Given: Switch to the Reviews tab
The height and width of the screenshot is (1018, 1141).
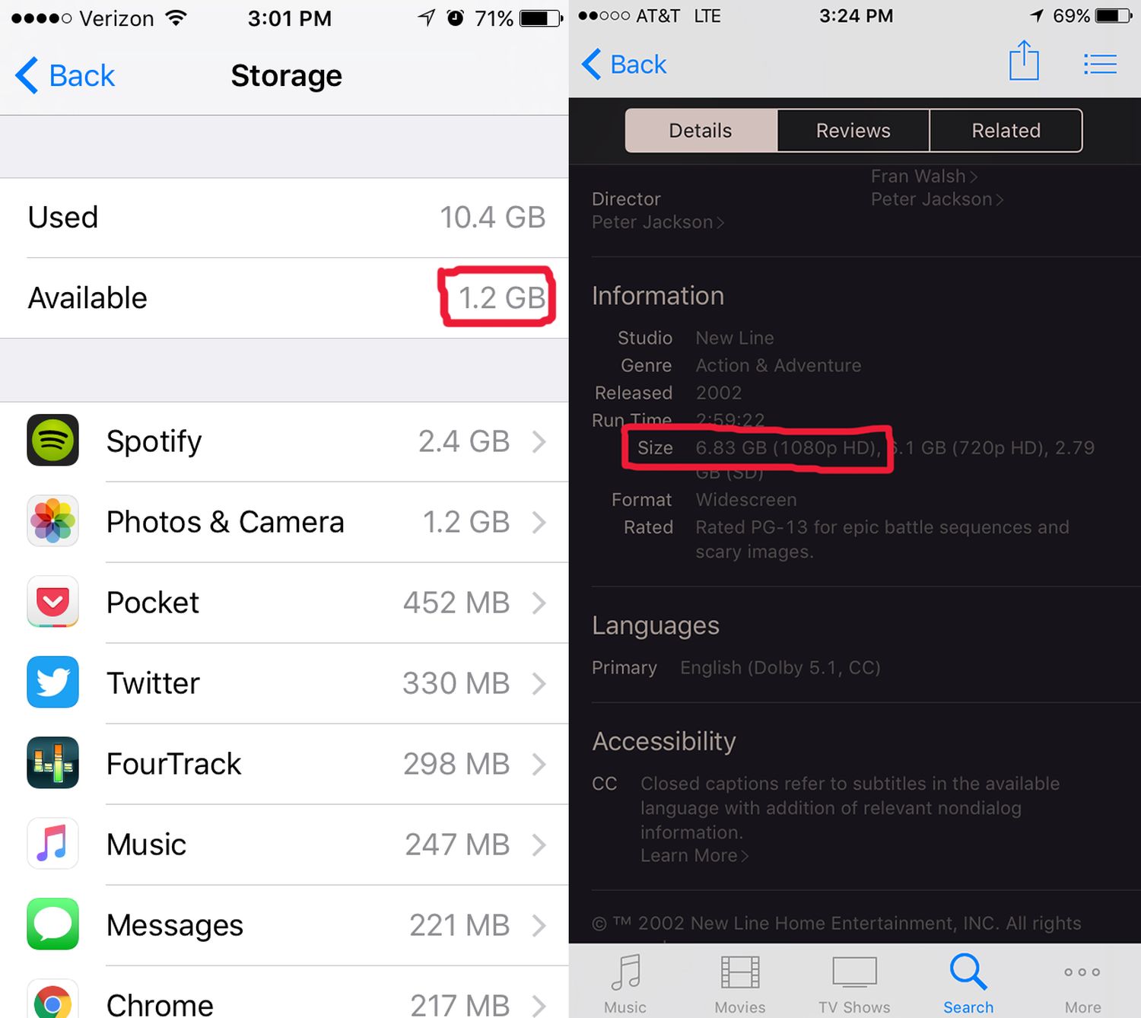Looking at the screenshot, I should (853, 130).
